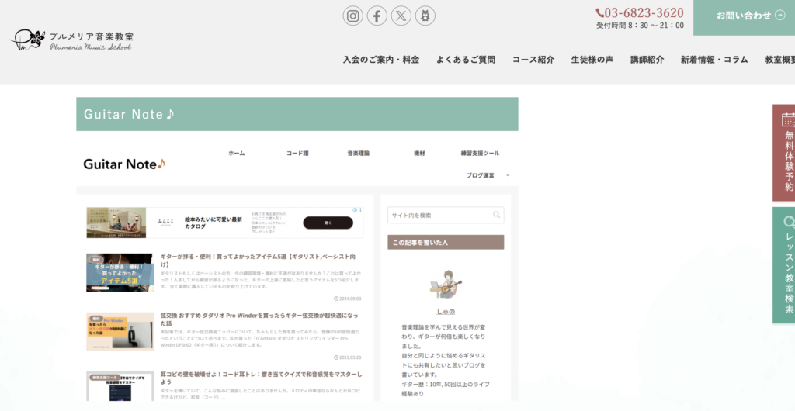Image resolution: width=795 pixels, height=411 pixels.
Task: Click the コード譜 link in Guitar Note
Action: [x=297, y=154]
